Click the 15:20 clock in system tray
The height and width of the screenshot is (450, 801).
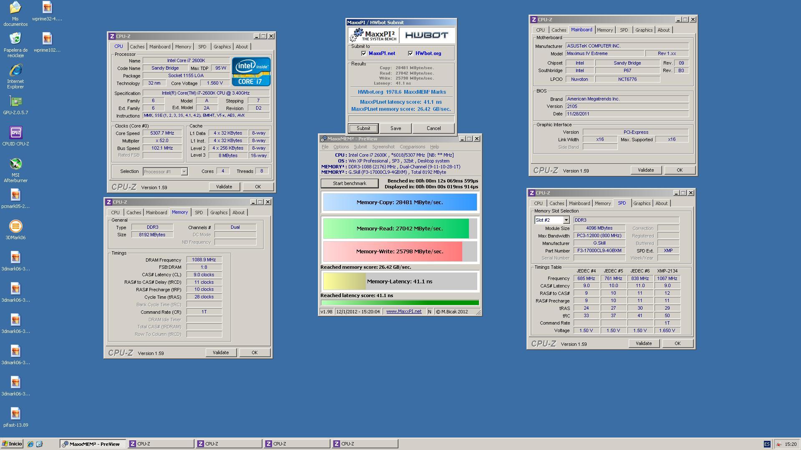tap(790, 444)
